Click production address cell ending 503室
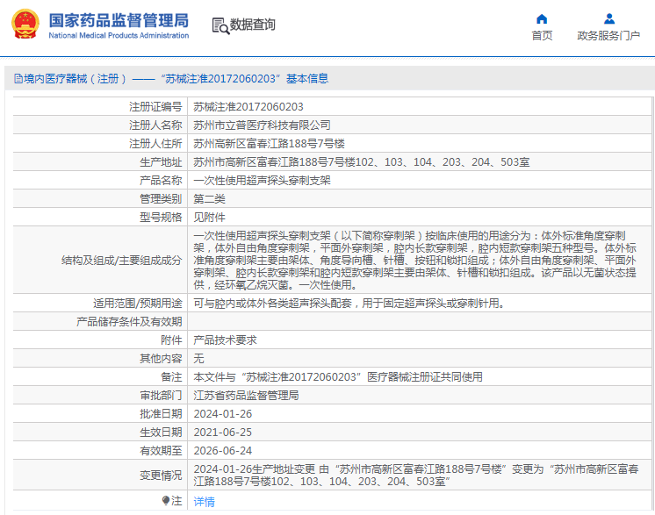 [362, 162]
